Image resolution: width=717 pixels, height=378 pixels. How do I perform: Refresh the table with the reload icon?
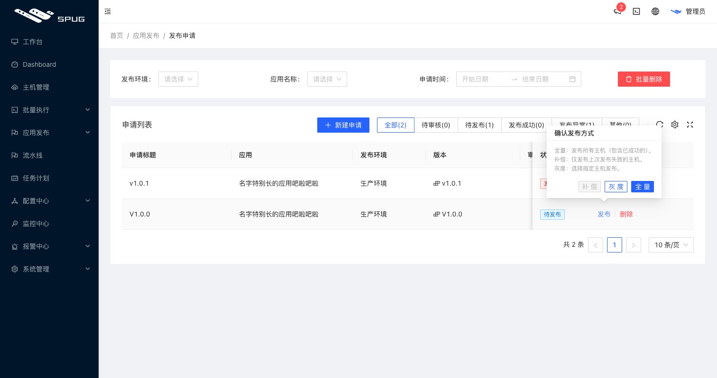660,125
